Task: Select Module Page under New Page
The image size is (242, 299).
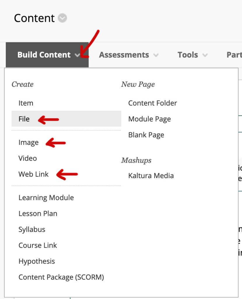Action: click(150, 119)
